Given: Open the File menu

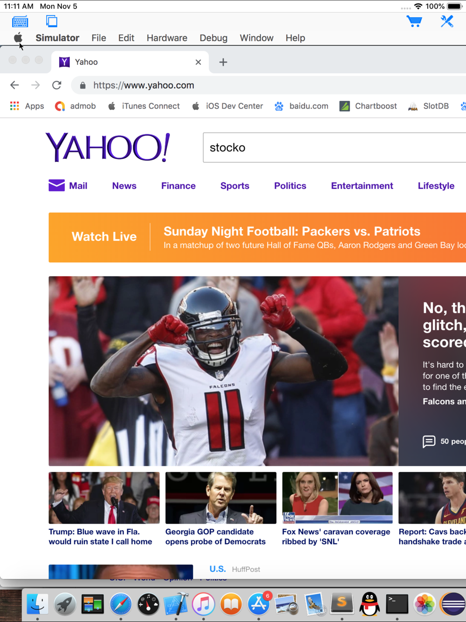Looking at the screenshot, I should pyautogui.click(x=99, y=38).
